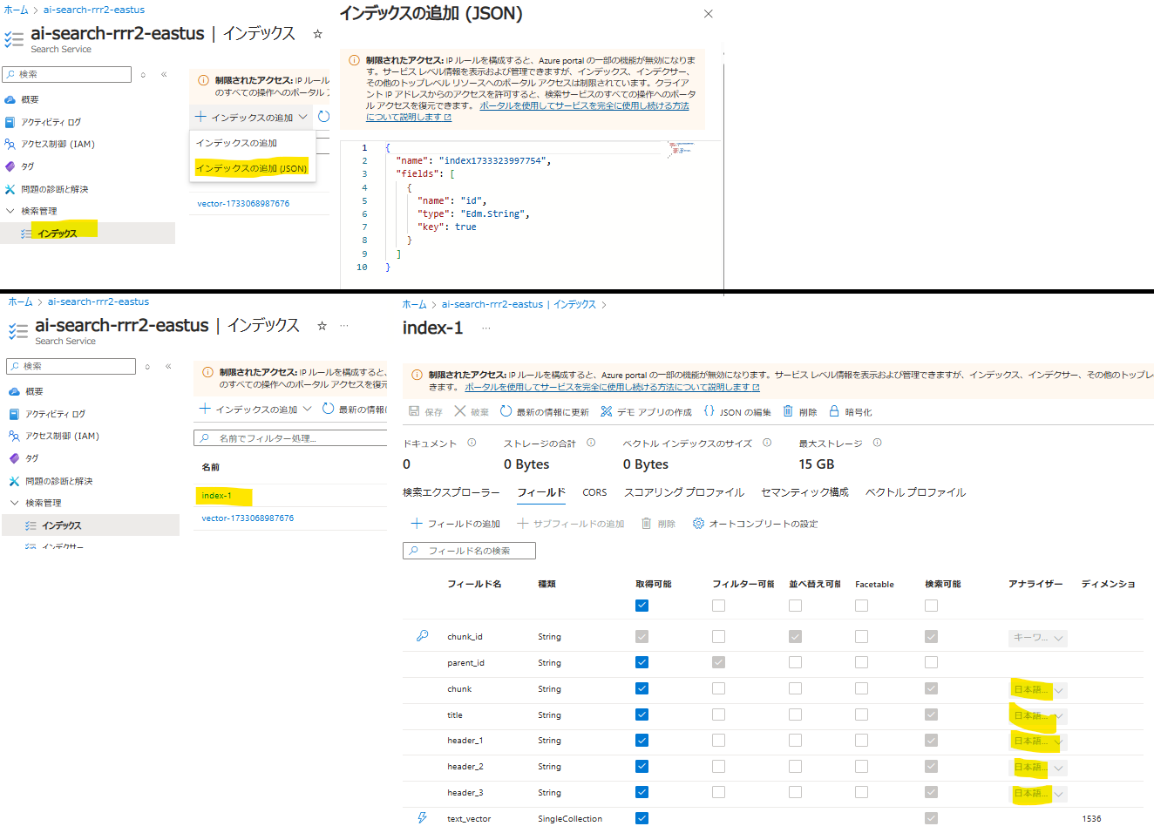Viewport: 1154px width, 833px height.
Task: Open the analyzer dropdown for header_2
Action: tap(1038, 769)
